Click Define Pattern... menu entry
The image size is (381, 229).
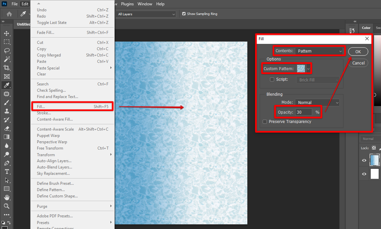click(x=51, y=190)
